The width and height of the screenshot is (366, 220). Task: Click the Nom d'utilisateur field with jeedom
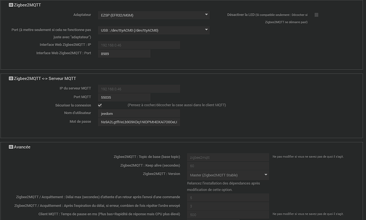coord(139,113)
